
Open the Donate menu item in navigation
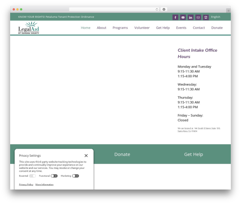coord(217,27)
